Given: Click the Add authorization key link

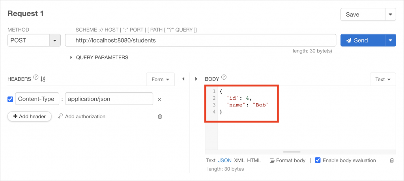Looking at the screenshot, I should 82,116.
